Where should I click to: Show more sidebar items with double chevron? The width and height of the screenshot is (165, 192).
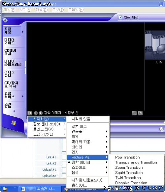14,111
